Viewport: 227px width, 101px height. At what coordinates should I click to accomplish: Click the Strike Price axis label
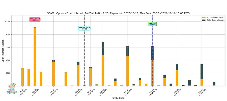tap(118, 98)
